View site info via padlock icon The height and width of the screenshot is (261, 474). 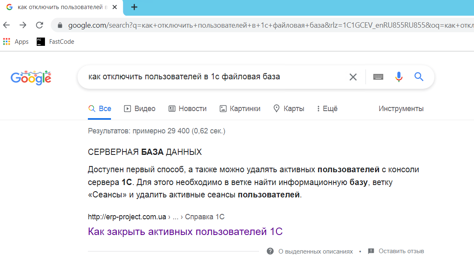pos(60,26)
